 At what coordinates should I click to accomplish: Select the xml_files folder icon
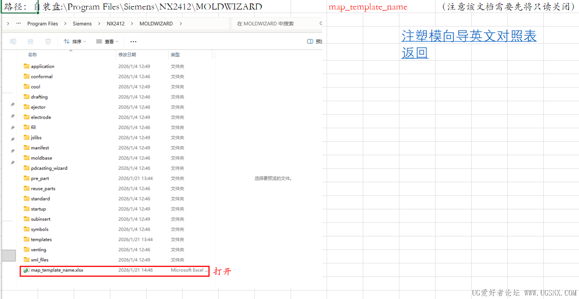pyautogui.click(x=26, y=259)
